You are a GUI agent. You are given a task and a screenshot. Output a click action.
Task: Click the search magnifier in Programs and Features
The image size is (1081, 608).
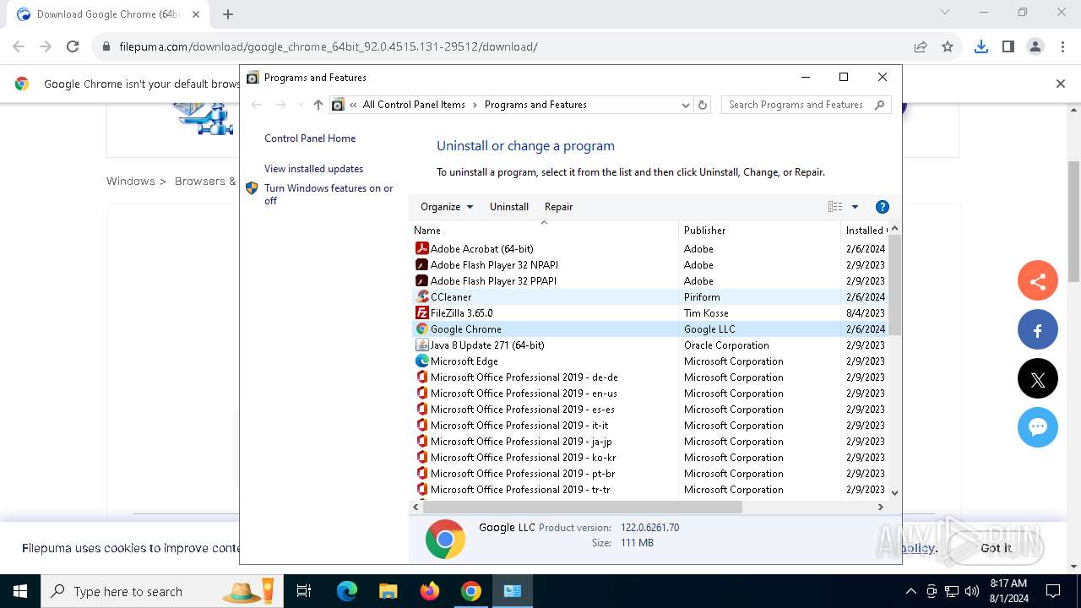click(x=879, y=105)
